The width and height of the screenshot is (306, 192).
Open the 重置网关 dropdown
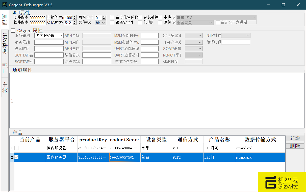[x=195, y=23]
